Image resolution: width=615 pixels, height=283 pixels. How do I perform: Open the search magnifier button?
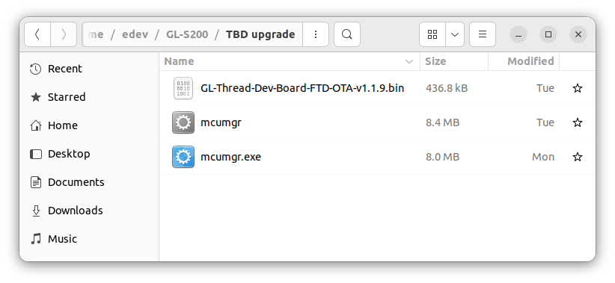346,34
